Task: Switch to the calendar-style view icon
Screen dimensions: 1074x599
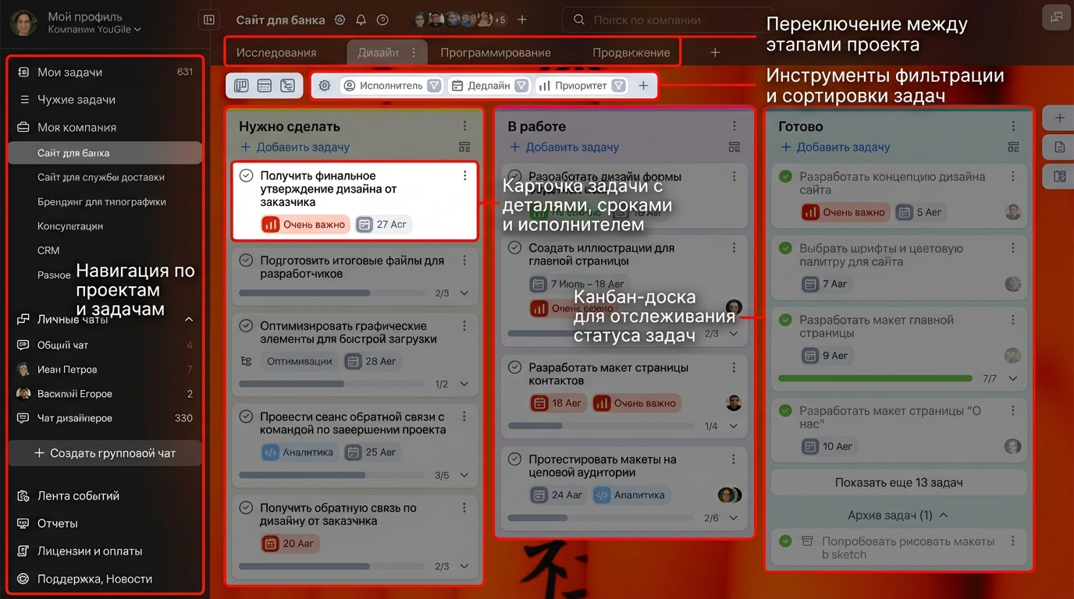Action: click(x=264, y=86)
